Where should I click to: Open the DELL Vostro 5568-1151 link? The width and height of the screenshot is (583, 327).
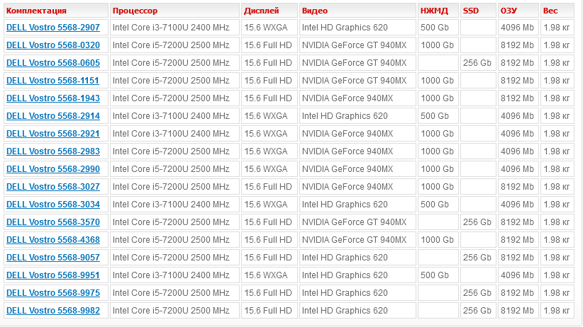(x=52, y=81)
